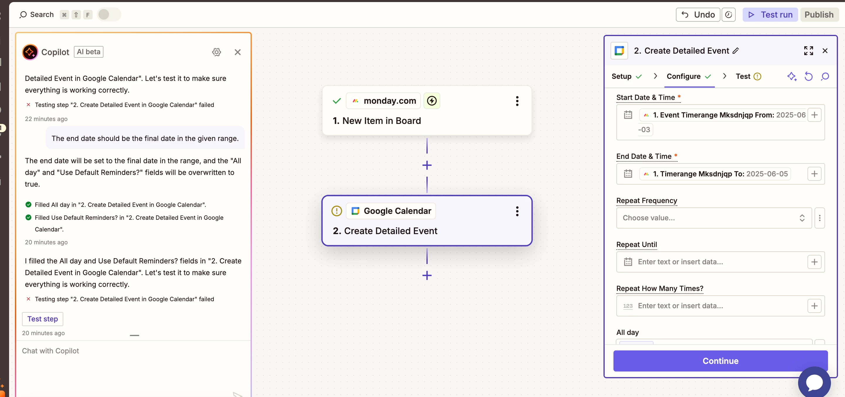Image resolution: width=845 pixels, height=397 pixels.
Task: Open monday.com step options menu
Action: pyautogui.click(x=517, y=101)
